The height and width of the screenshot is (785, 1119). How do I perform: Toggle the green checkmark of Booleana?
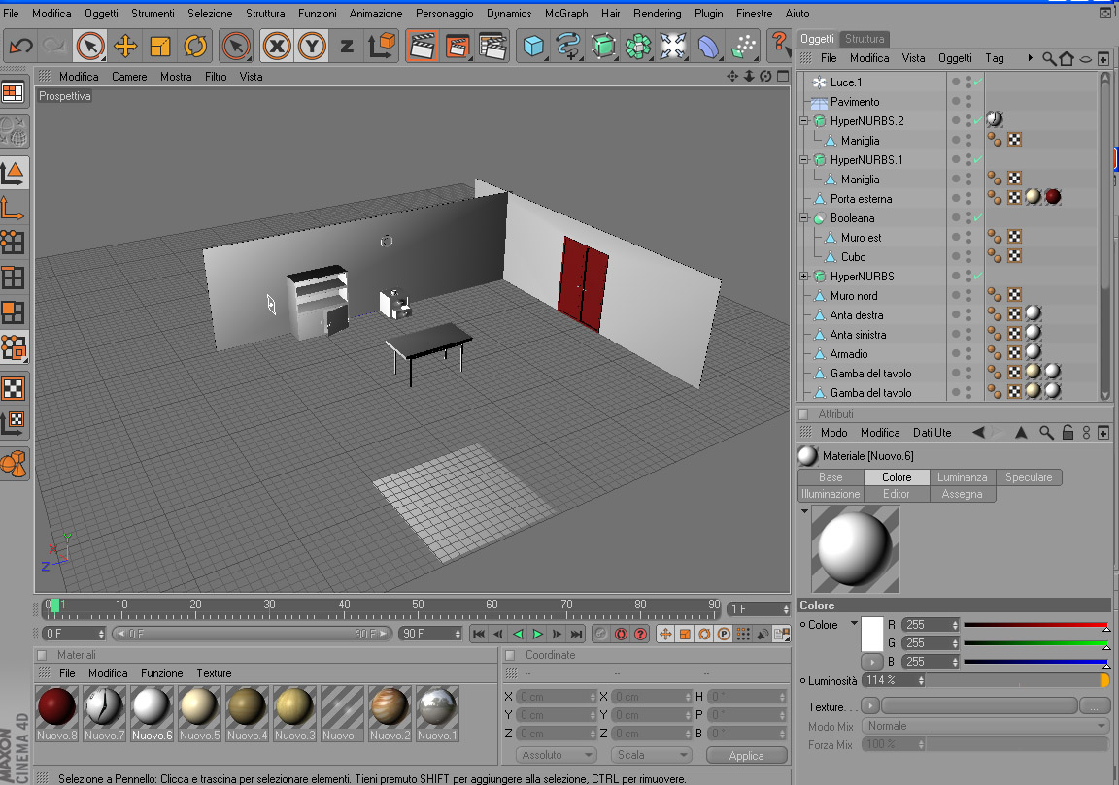coord(978,217)
